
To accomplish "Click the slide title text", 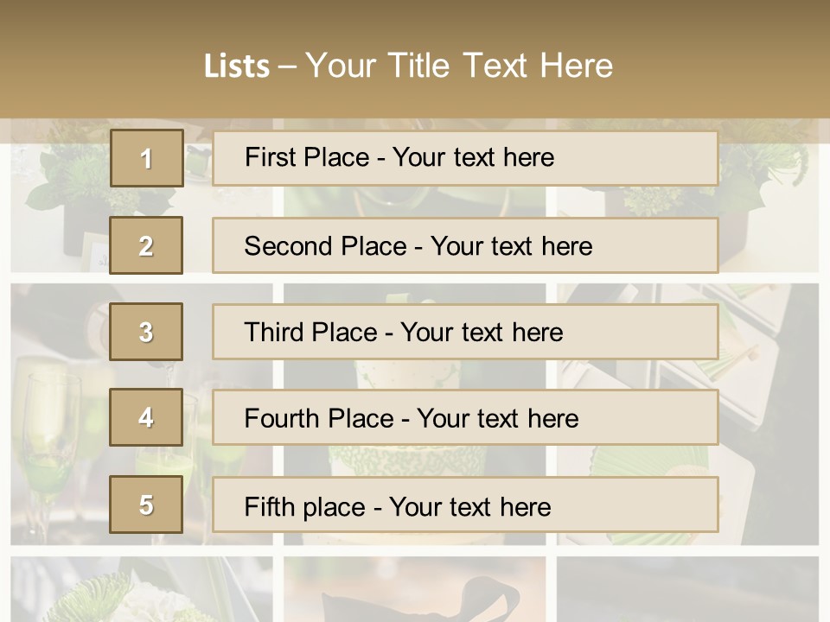I will (458, 66).
